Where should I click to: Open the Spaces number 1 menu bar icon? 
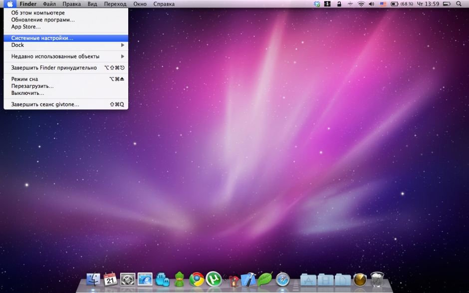pos(327,4)
